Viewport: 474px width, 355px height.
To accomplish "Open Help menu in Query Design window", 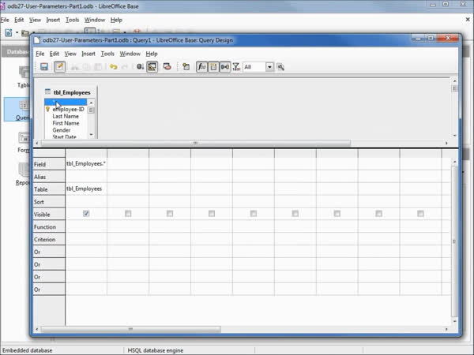I will 152,54.
